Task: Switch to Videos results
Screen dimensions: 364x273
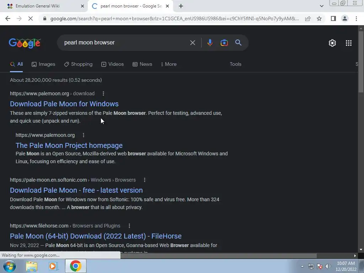Action: pyautogui.click(x=113, y=64)
